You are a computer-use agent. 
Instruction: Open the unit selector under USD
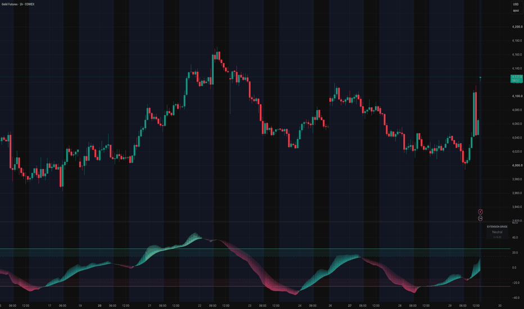click(516, 11)
